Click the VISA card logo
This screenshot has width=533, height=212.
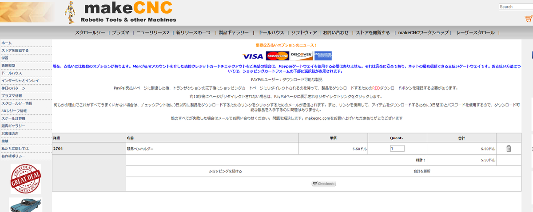click(253, 56)
